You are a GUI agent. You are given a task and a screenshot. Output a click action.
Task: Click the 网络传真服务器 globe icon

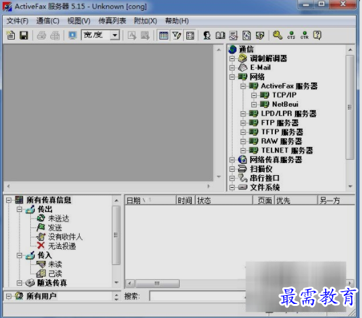[243, 160]
